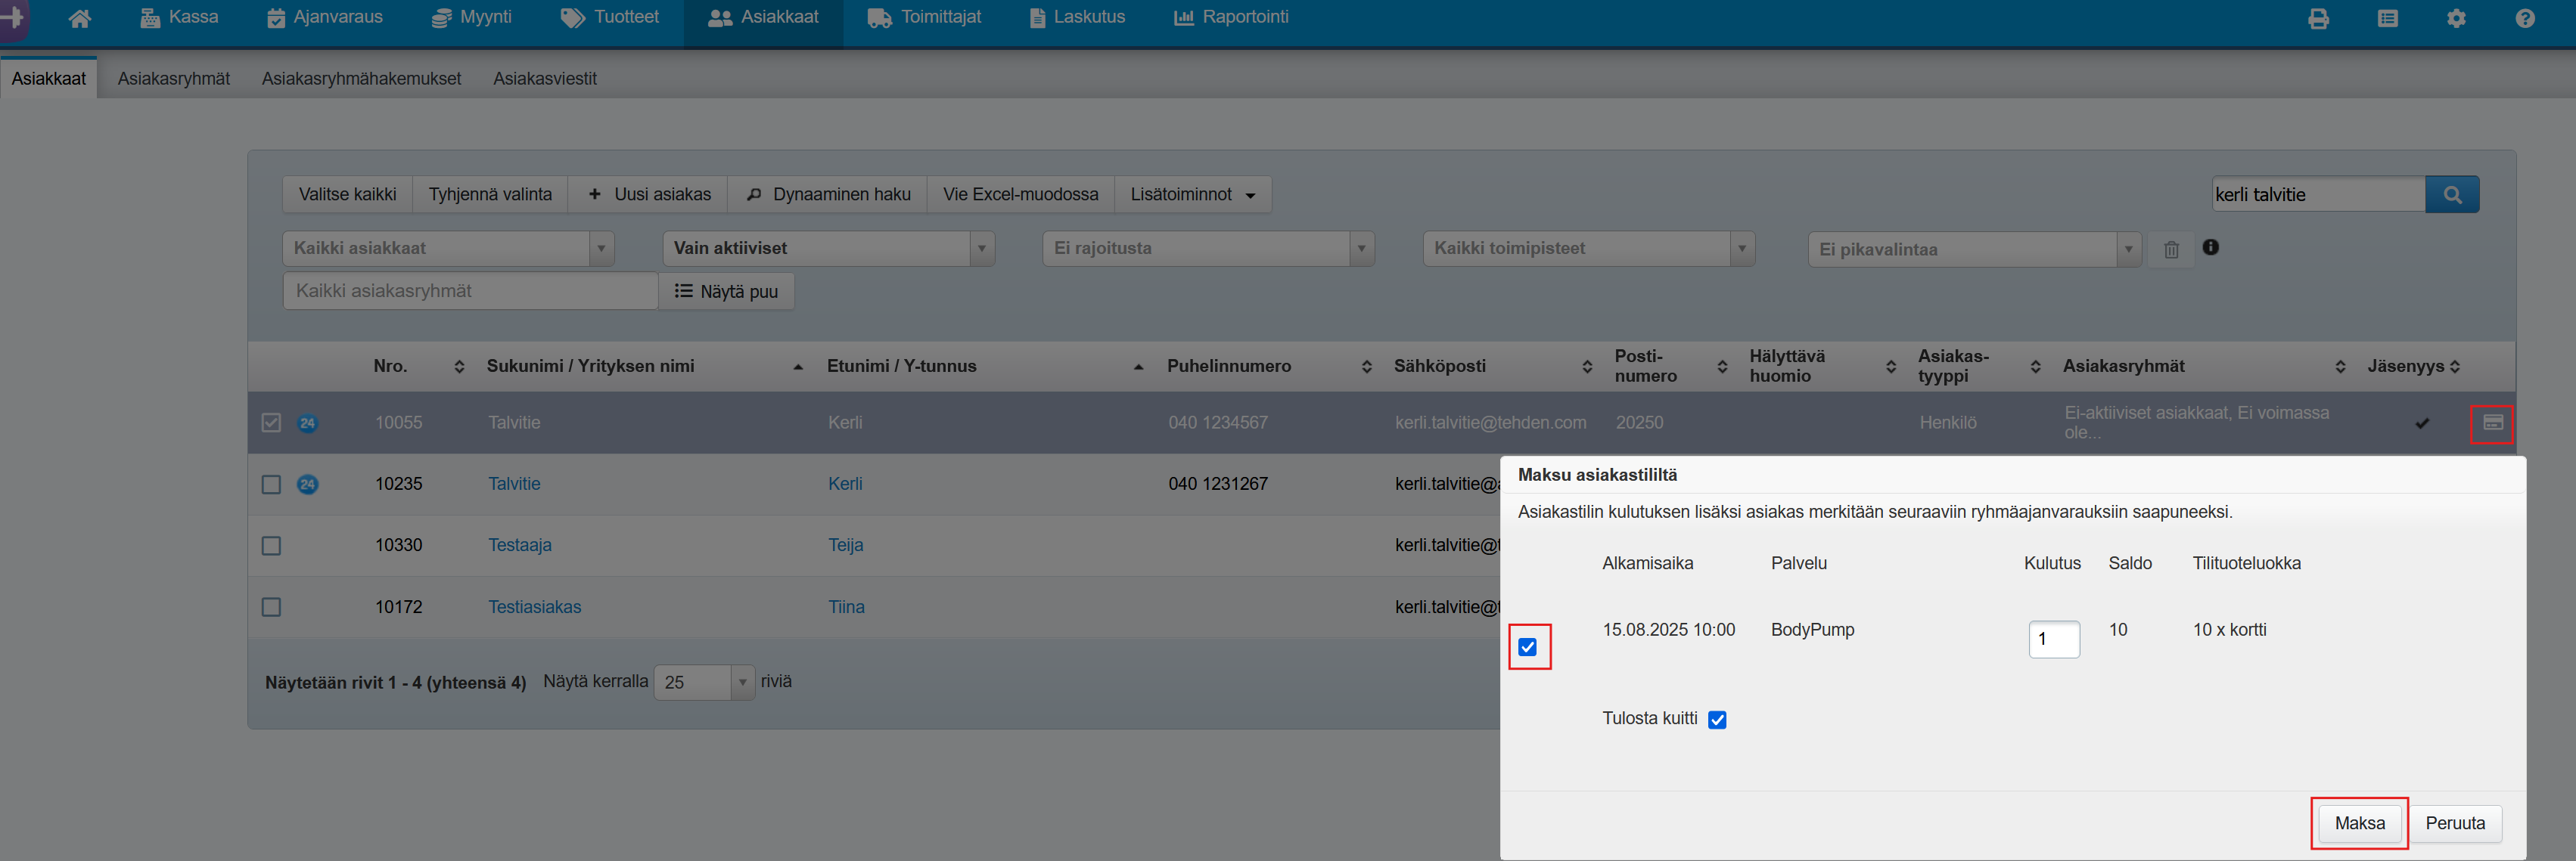Expand the Vain aktiiviset filter dropdown
2576x861 pixels.
828,249
